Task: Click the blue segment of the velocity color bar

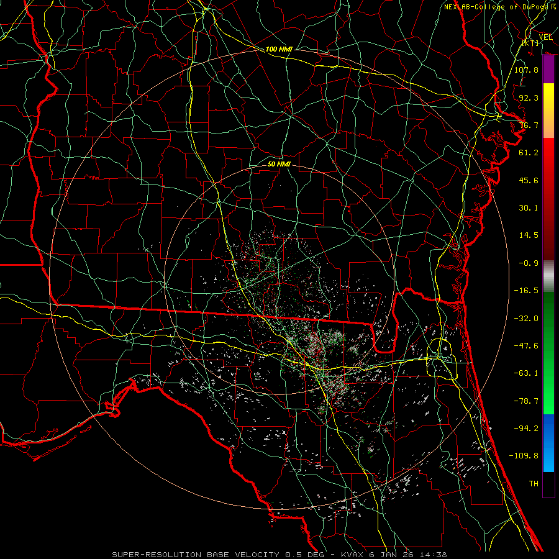Action: (548, 443)
